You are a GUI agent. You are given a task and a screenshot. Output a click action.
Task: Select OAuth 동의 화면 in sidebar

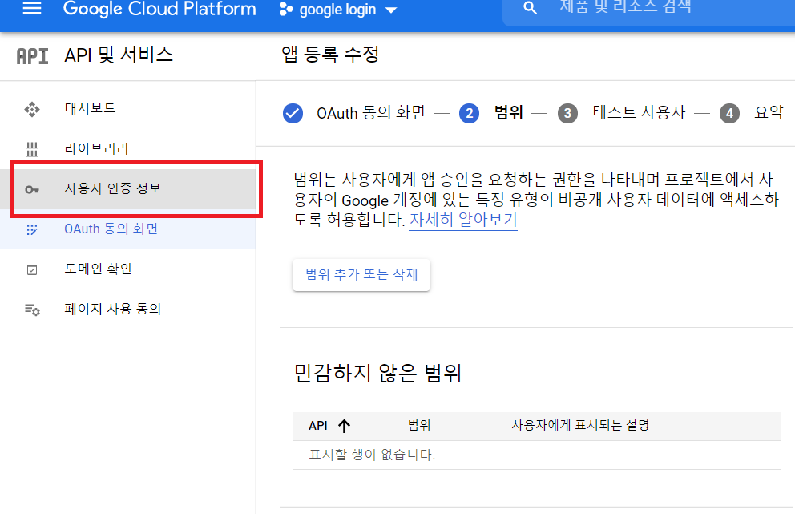pyautogui.click(x=127, y=229)
